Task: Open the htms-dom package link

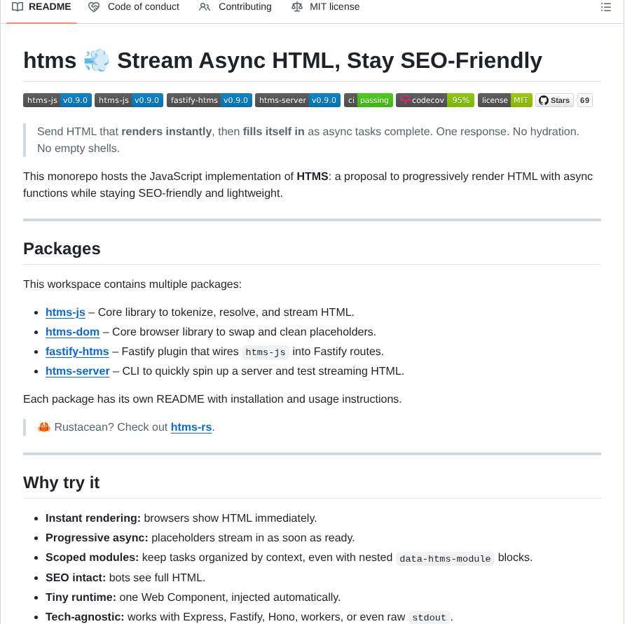Action: pos(72,332)
